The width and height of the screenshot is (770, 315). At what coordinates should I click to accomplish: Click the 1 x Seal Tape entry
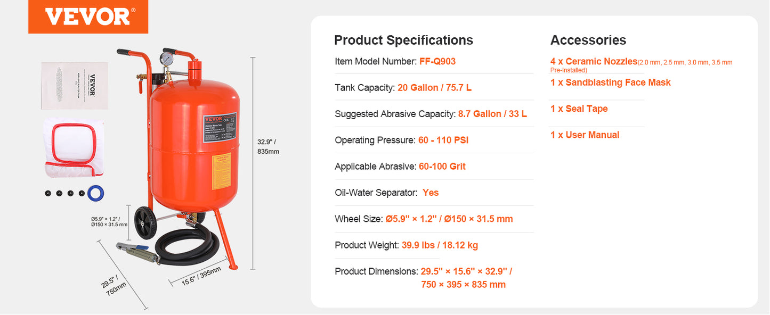tap(579, 109)
